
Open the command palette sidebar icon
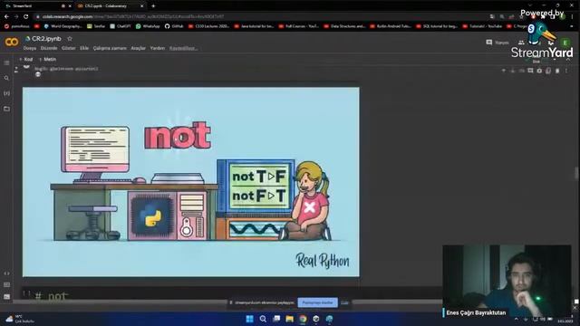6,285
